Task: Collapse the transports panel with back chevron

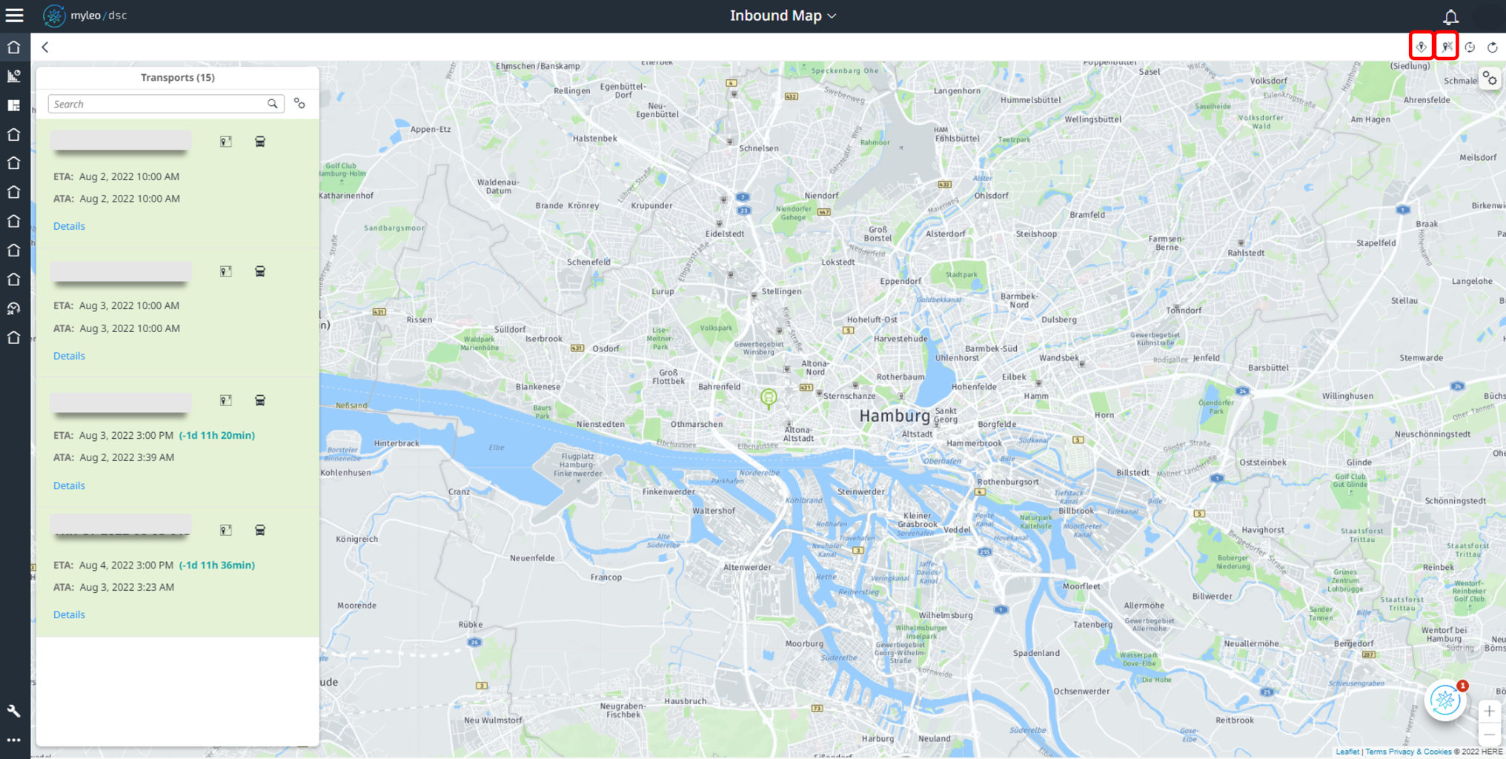Action: pyautogui.click(x=45, y=47)
